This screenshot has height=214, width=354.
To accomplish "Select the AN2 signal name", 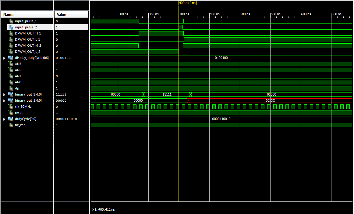I will coord(18,70).
